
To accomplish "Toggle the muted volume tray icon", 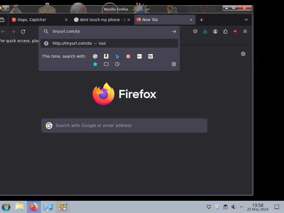I will point(234,207).
